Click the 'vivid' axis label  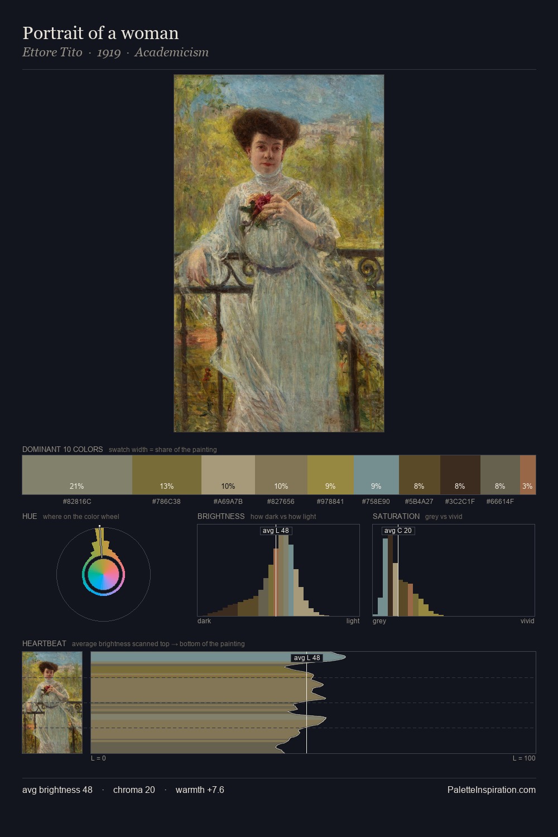tap(527, 621)
